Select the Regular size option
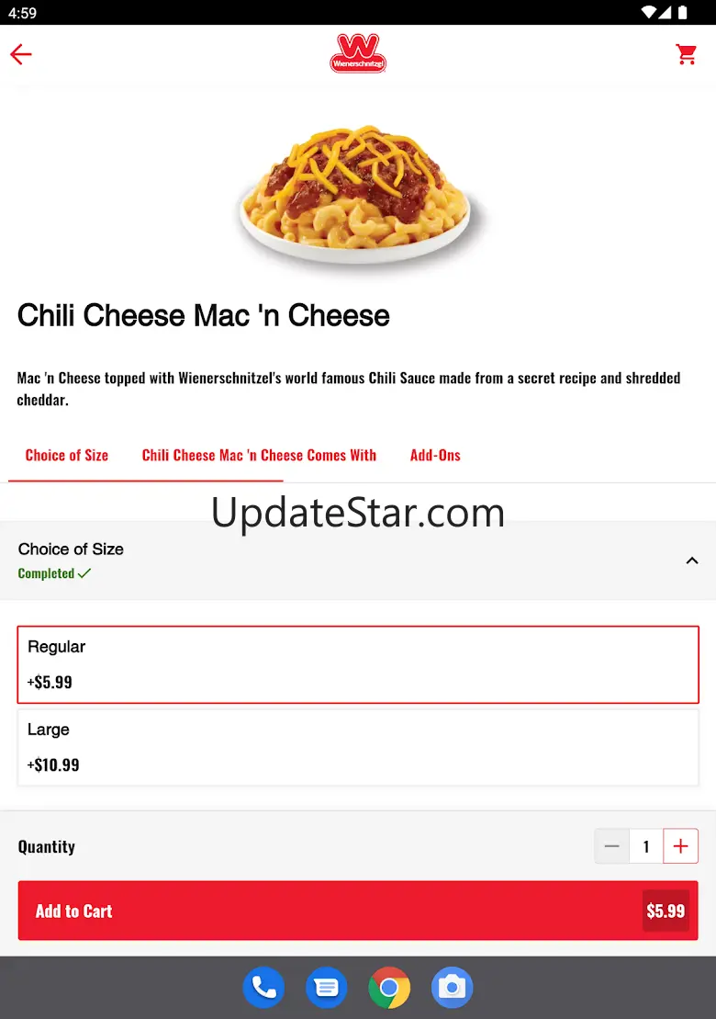 [x=358, y=664]
